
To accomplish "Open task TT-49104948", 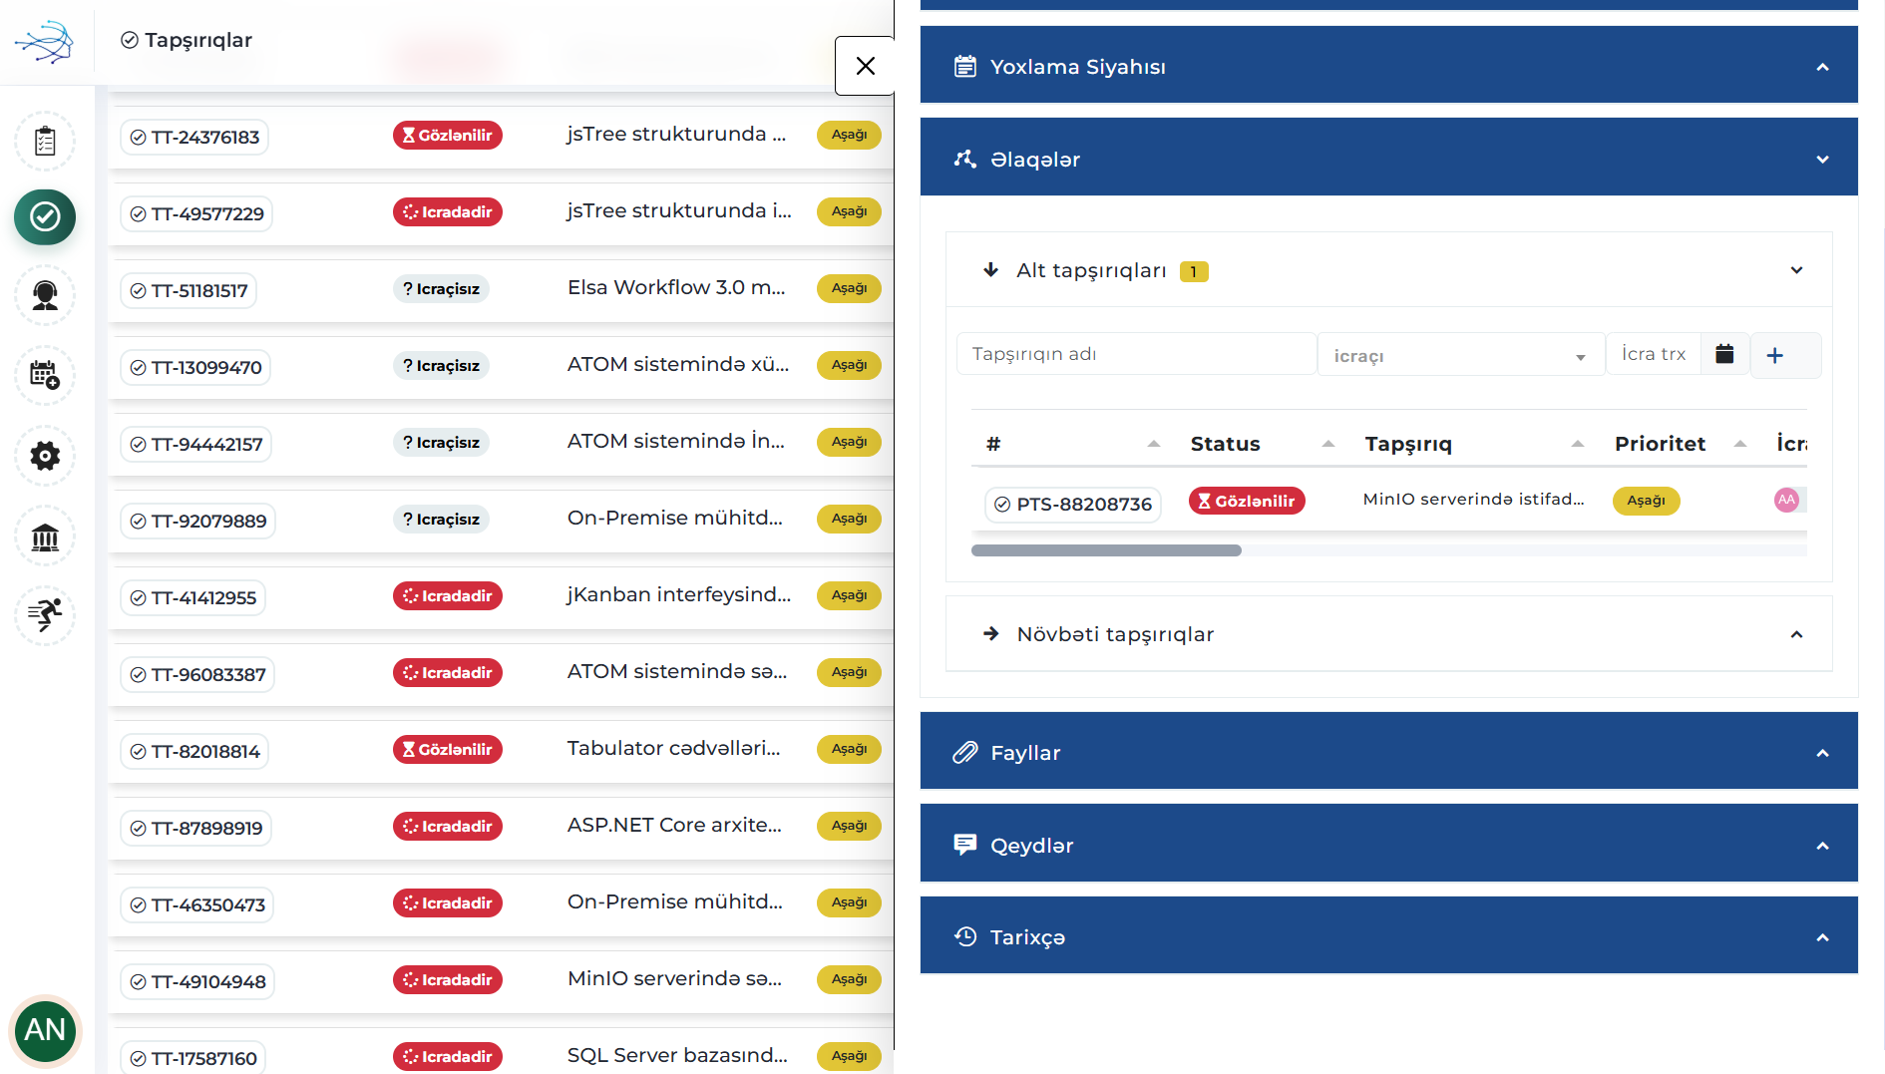I will pyautogui.click(x=197, y=981).
